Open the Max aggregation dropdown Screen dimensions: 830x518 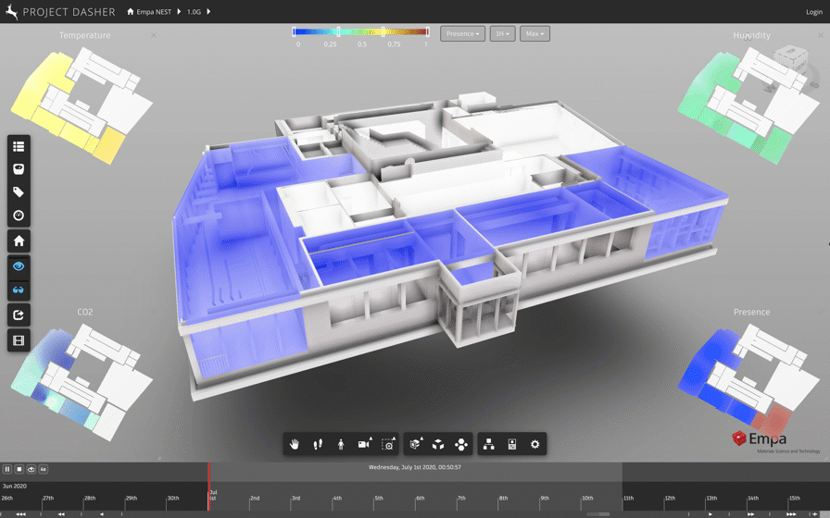[x=534, y=34]
